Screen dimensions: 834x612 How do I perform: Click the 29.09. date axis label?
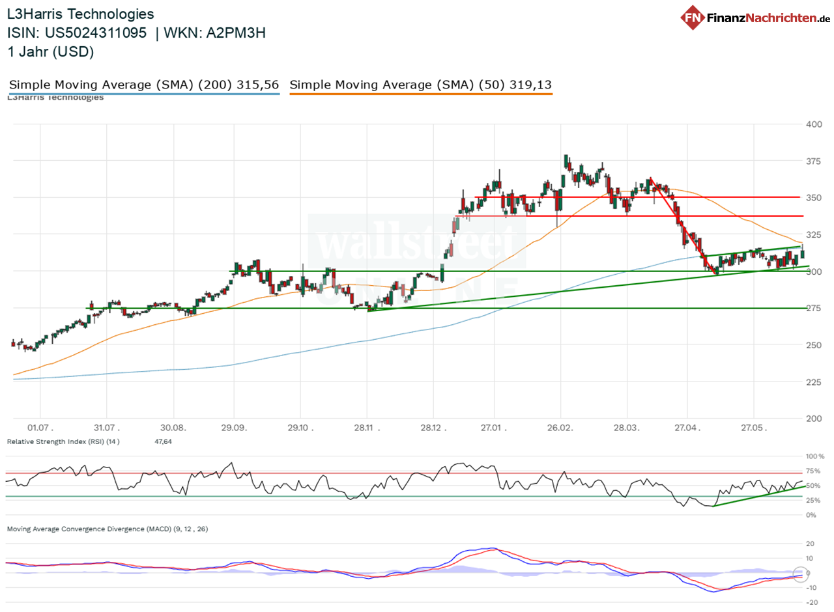(235, 428)
